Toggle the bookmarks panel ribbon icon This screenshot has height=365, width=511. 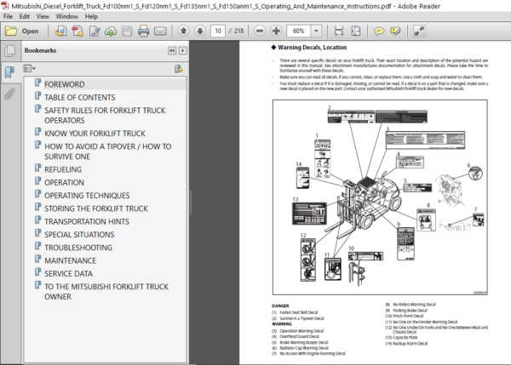coord(9,71)
